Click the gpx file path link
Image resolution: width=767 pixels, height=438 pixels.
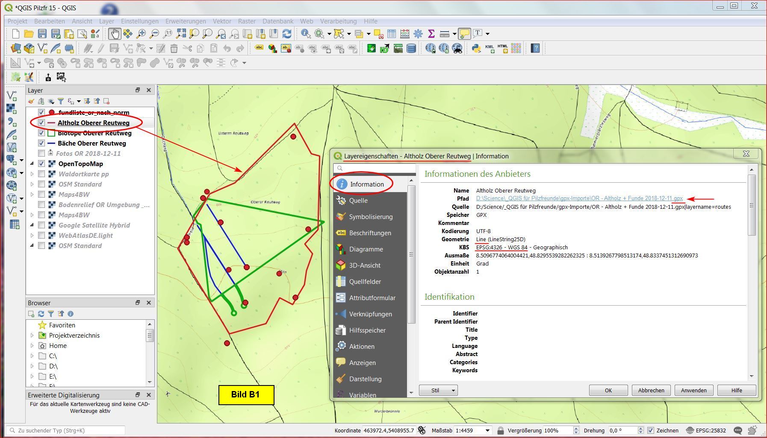[x=579, y=199]
